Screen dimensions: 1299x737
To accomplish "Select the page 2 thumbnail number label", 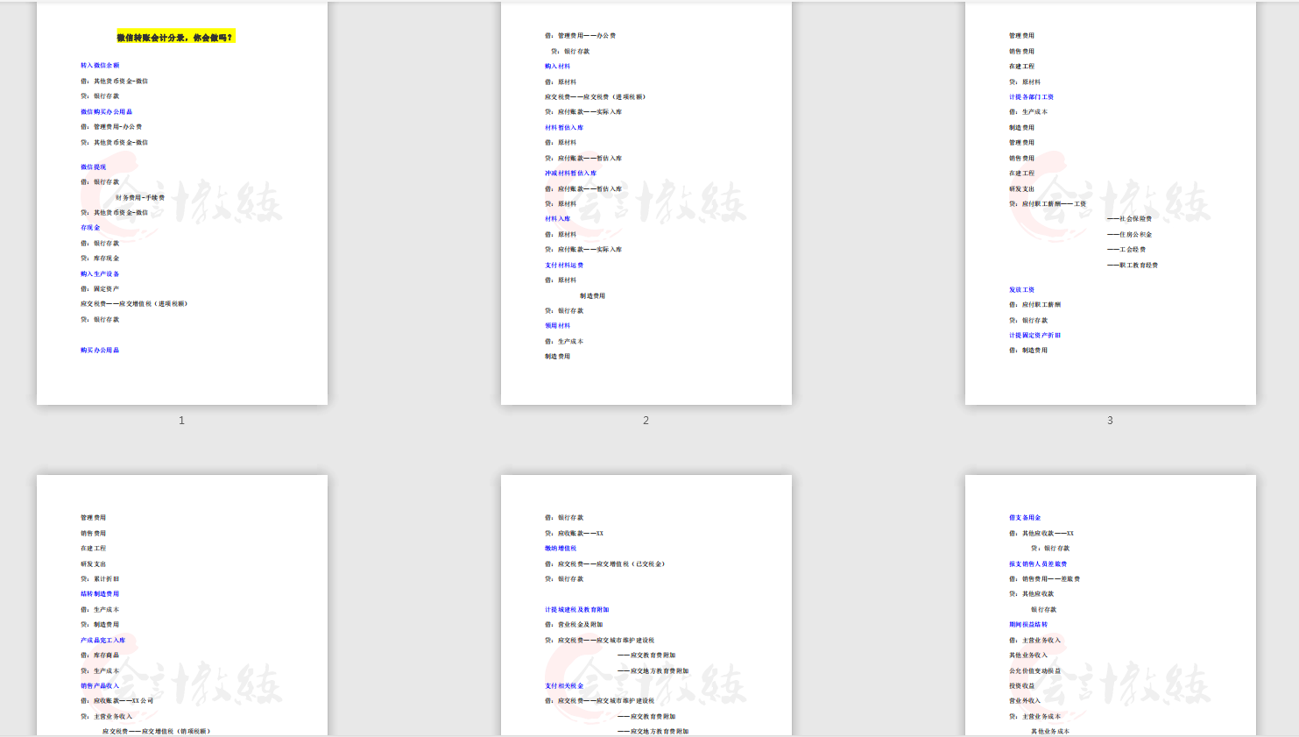I will point(646,421).
